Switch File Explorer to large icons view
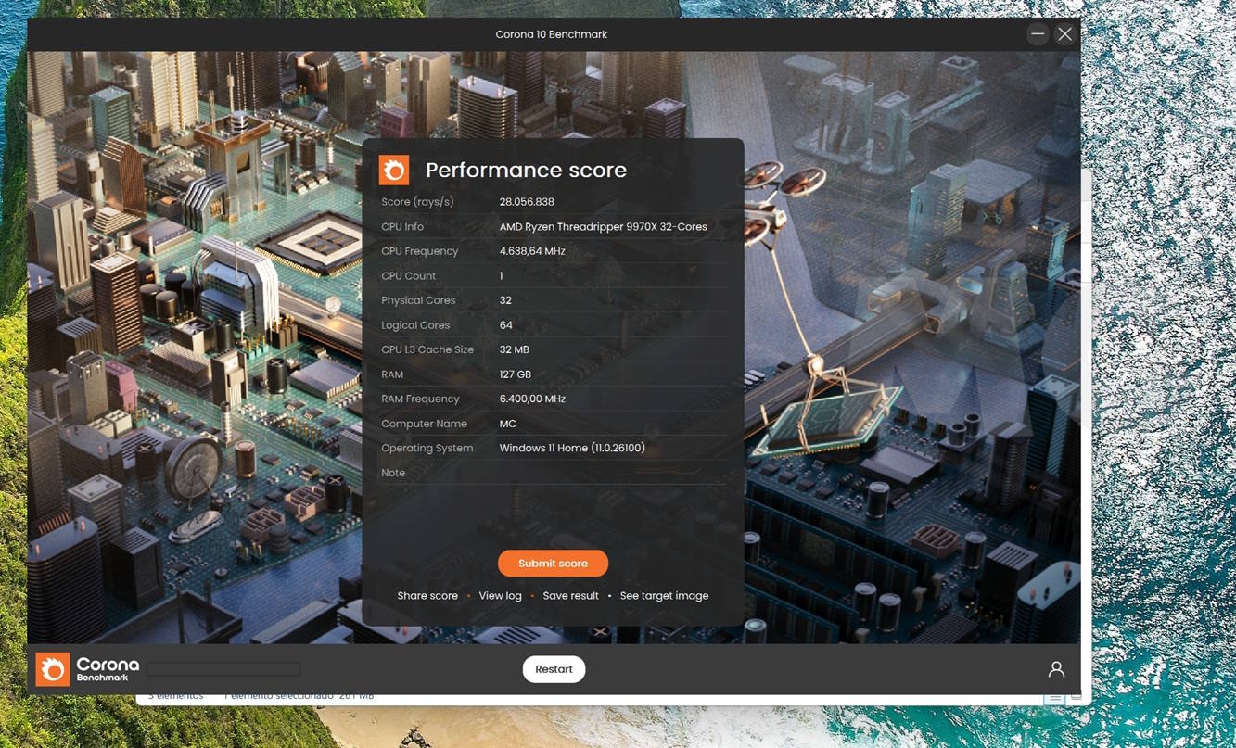Screen dimensions: 1236x748 [1076, 697]
